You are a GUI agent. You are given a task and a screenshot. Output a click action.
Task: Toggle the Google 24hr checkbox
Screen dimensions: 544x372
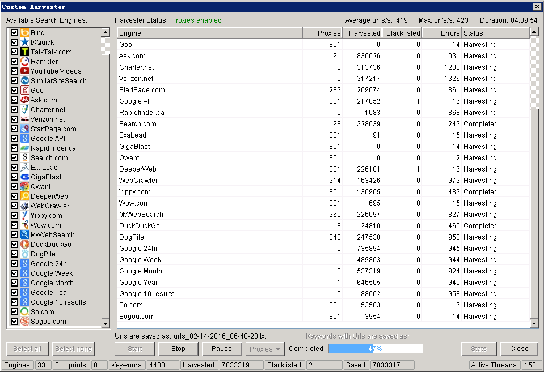(14, 264)
